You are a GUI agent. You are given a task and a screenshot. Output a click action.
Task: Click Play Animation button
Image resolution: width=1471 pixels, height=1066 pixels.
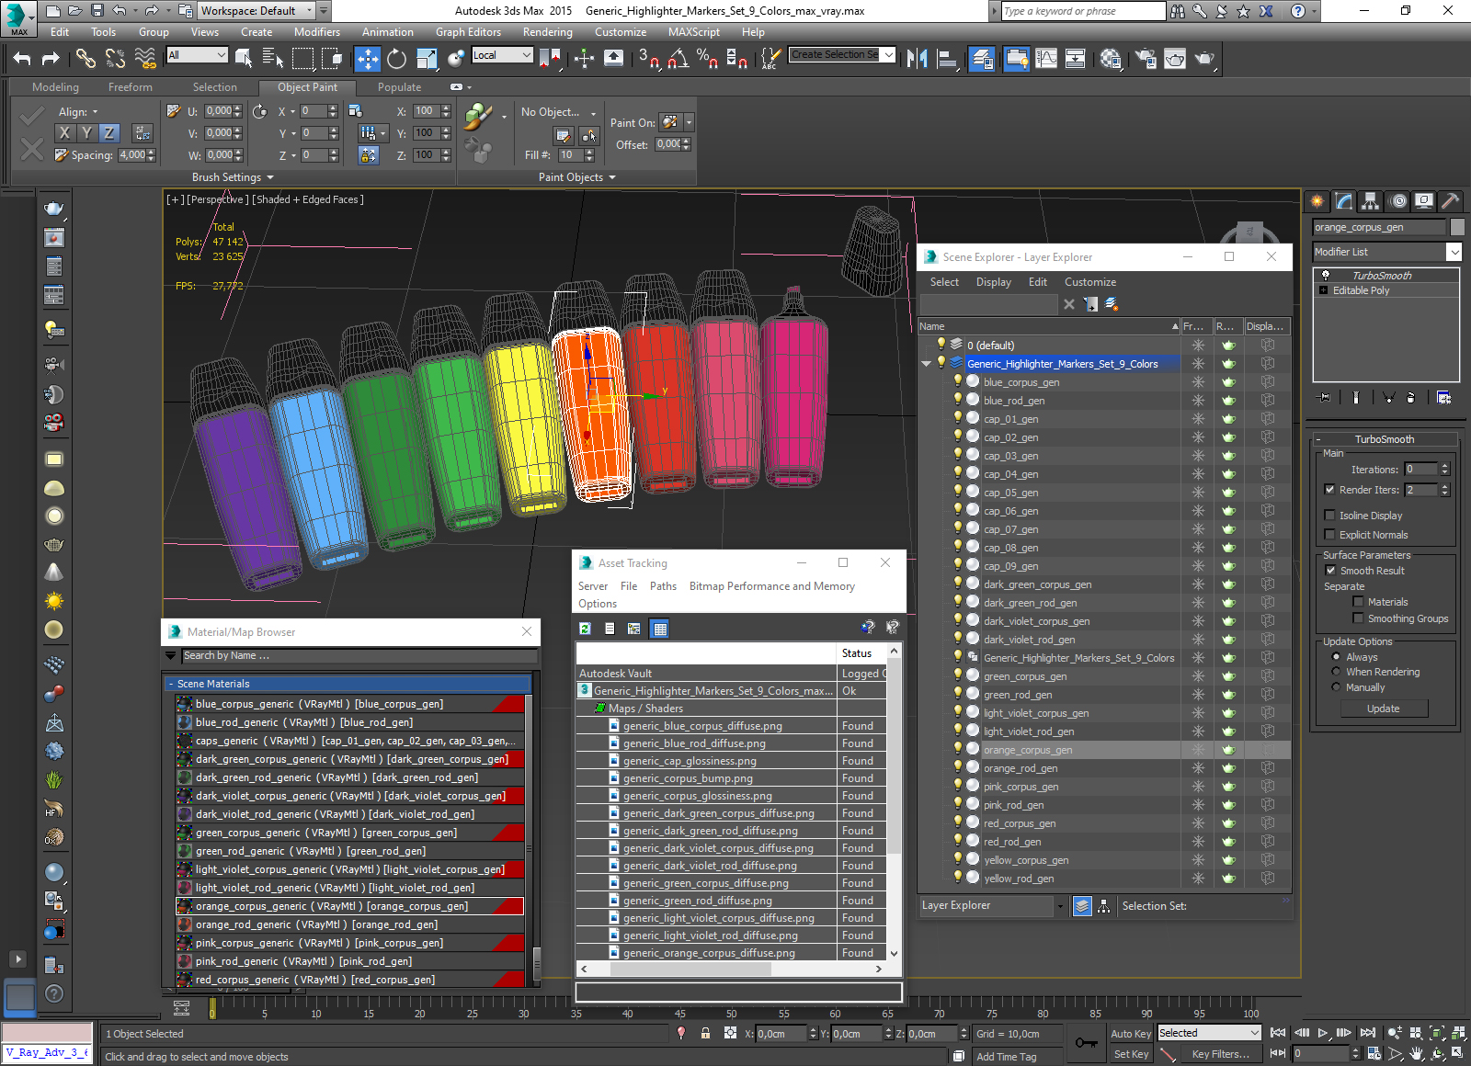pyautogui.click(x=1323, y=1033)
